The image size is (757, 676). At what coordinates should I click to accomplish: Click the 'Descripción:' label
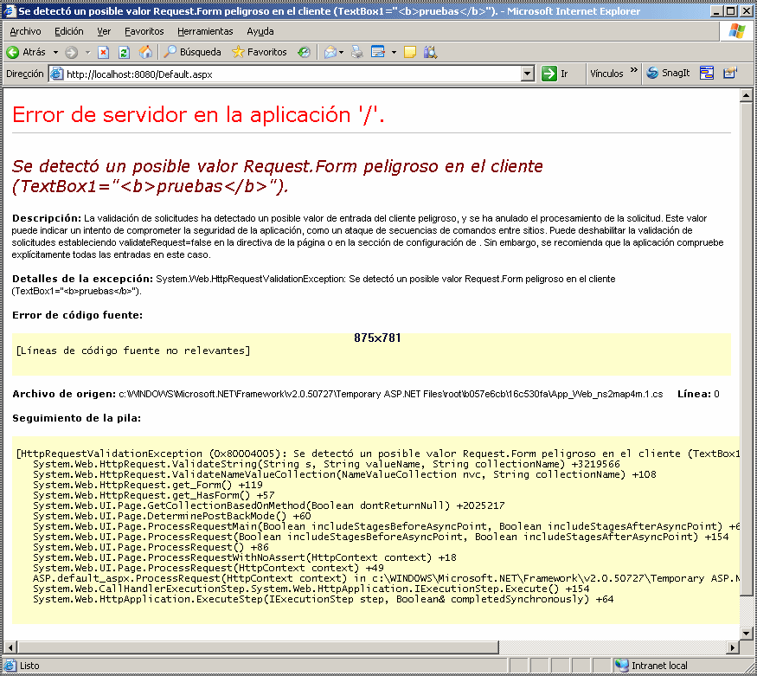pyautogui.click(x=47, y=218)
